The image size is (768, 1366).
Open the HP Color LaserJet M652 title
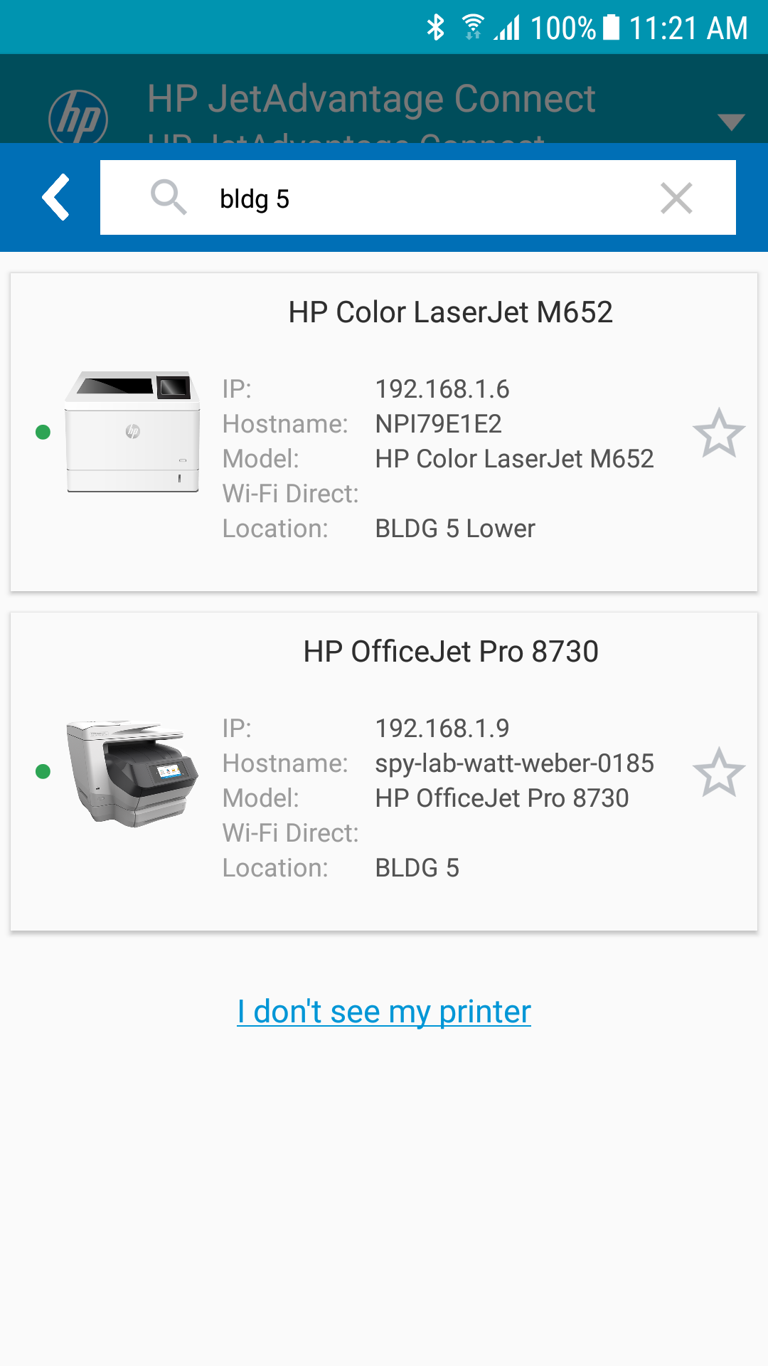pos(450,312)
